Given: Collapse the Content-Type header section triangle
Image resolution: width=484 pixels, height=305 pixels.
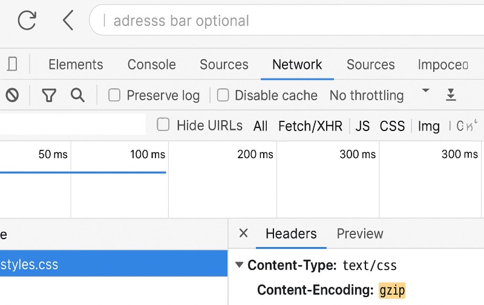Looking at the screenshot, I should [x=239, y=265].
